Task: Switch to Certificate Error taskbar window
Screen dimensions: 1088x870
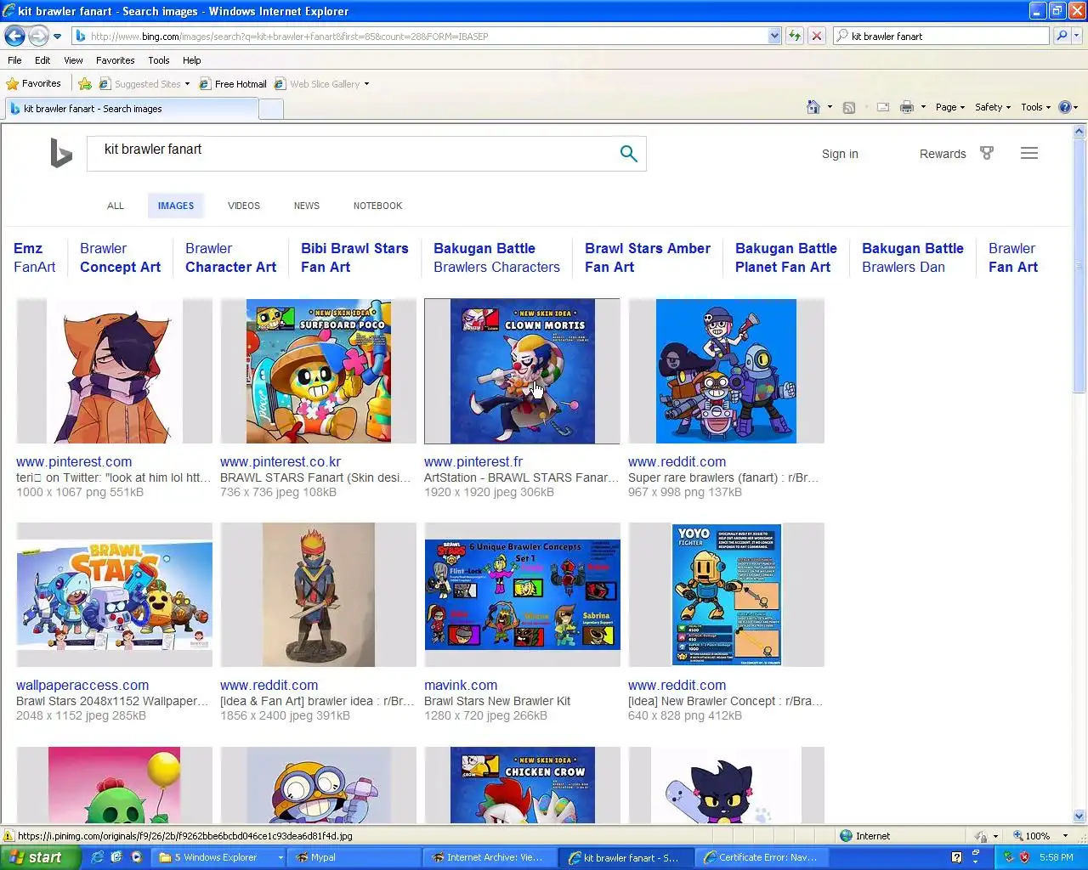Action: pos(761,857)
